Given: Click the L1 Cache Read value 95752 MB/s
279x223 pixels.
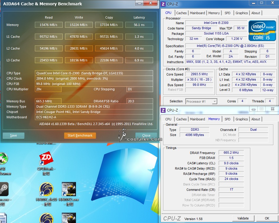Looking at the screenshot, I should [48, 37].
